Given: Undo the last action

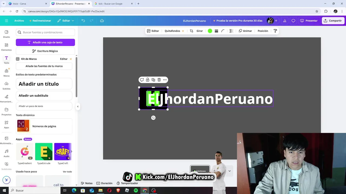Looking at the screenshot, I should tap(83, 21).
